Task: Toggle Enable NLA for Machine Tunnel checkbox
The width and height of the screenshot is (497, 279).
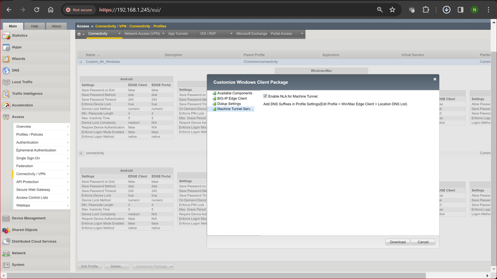Action: tap(265, 96)
